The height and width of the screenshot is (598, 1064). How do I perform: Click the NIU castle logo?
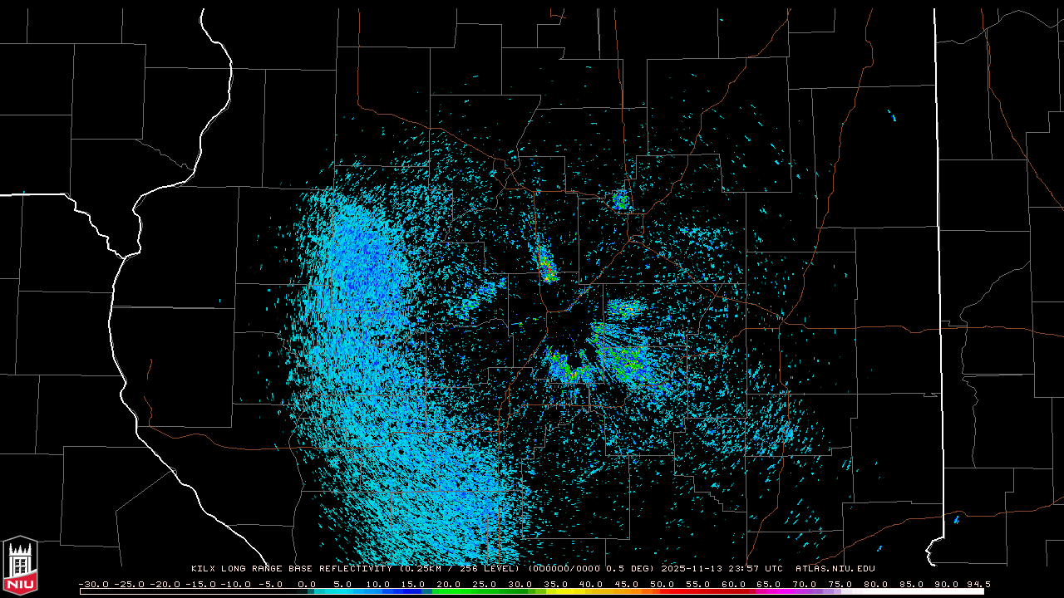20,565
